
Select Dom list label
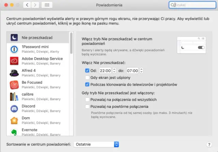[26, 118]
